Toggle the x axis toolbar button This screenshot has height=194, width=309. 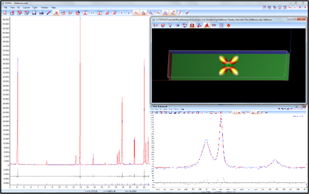[122, 13]
